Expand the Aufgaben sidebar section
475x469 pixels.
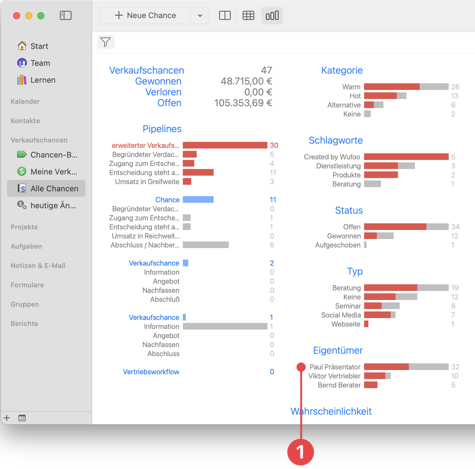[x=26, y=246]
